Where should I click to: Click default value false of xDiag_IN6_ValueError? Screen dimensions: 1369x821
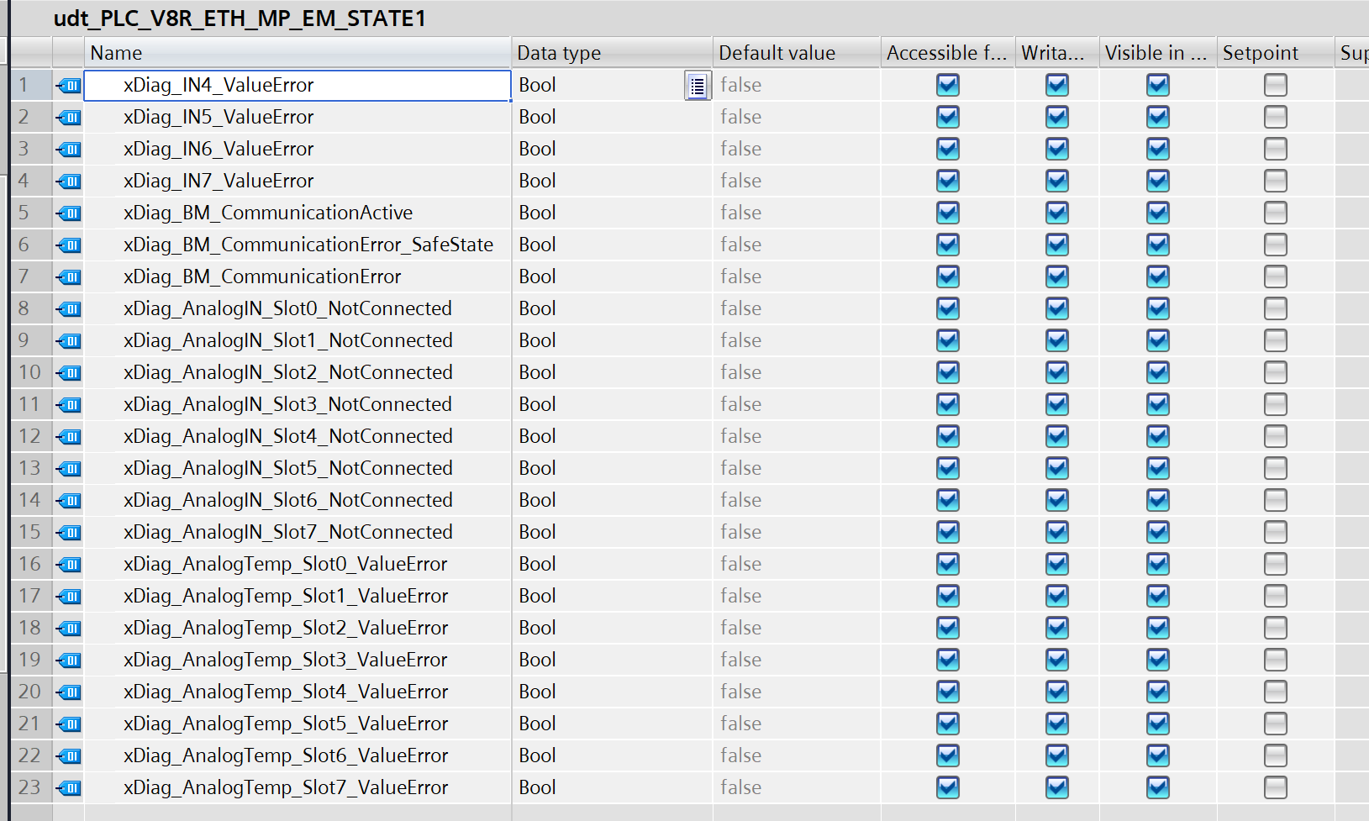point(740,150)
